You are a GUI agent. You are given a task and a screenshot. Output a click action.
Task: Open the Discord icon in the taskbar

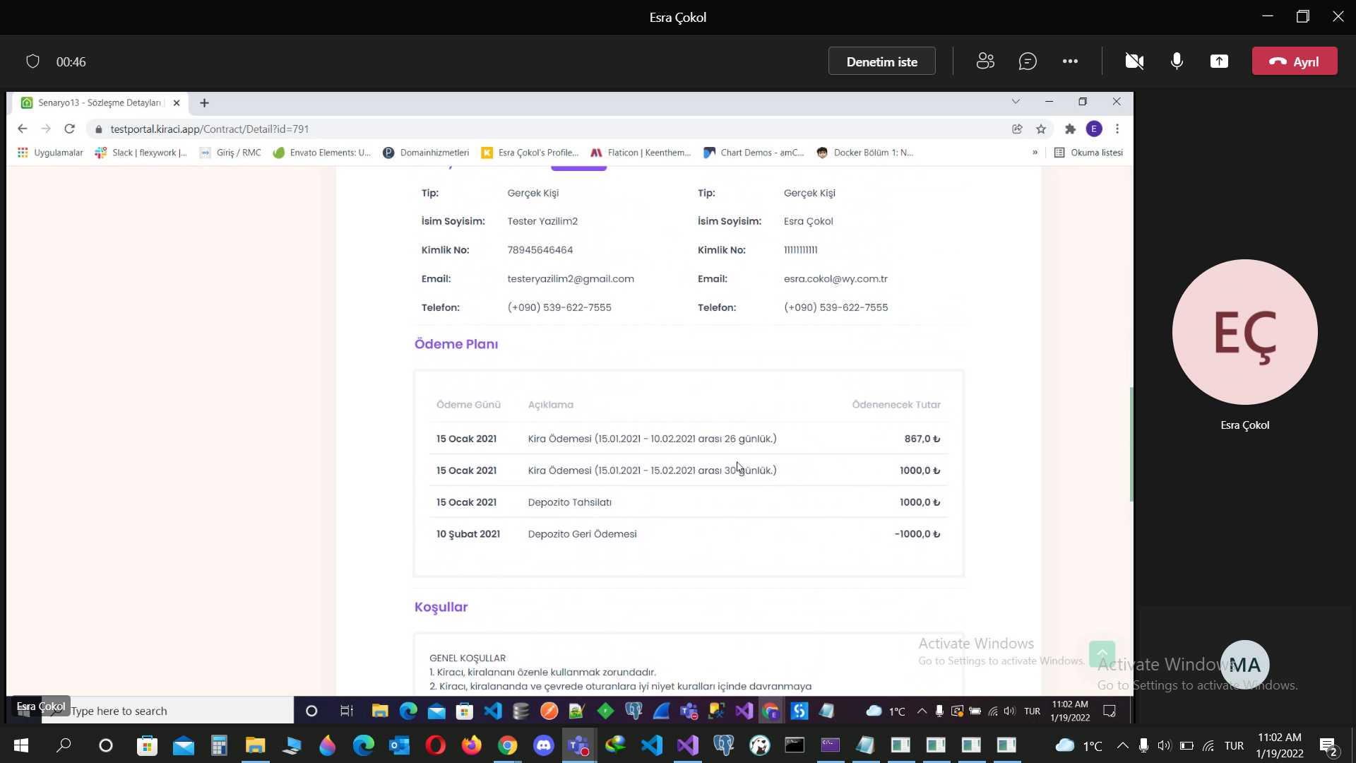[x=543, y=745]
